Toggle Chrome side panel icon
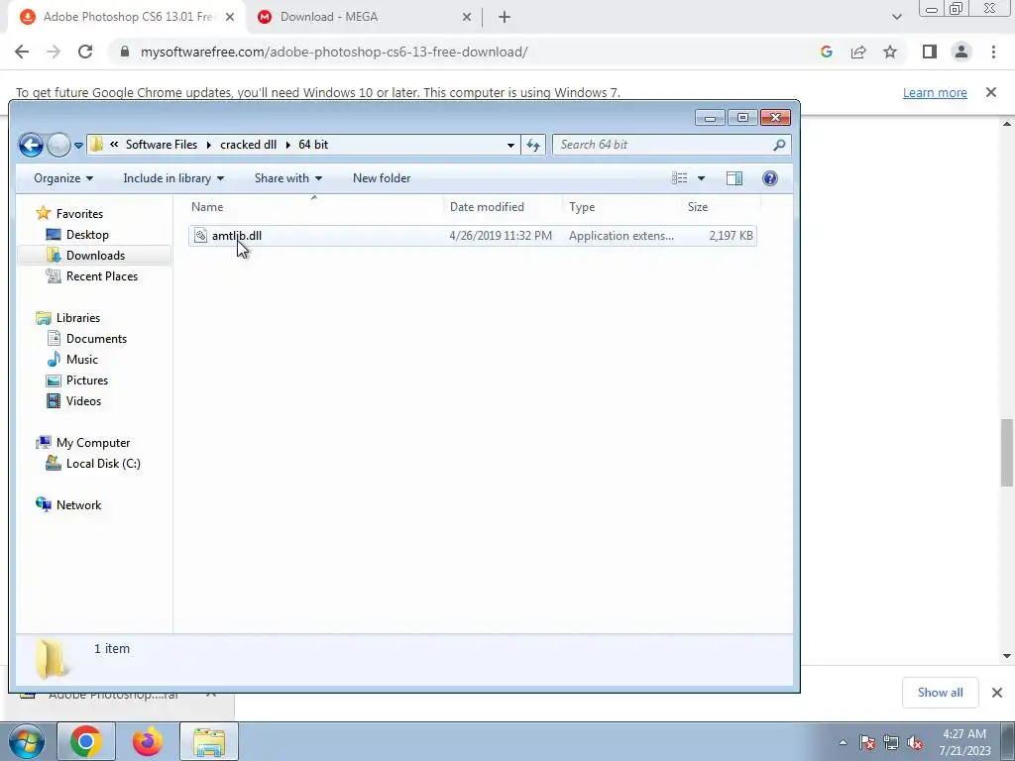This screenshot has width=1015, height=761. point(930,52)
